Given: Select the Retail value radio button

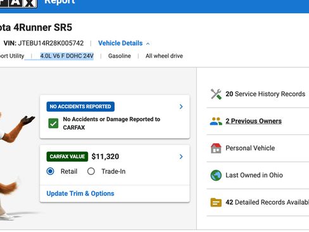Looking at the screenshot, I should [50, 171].
